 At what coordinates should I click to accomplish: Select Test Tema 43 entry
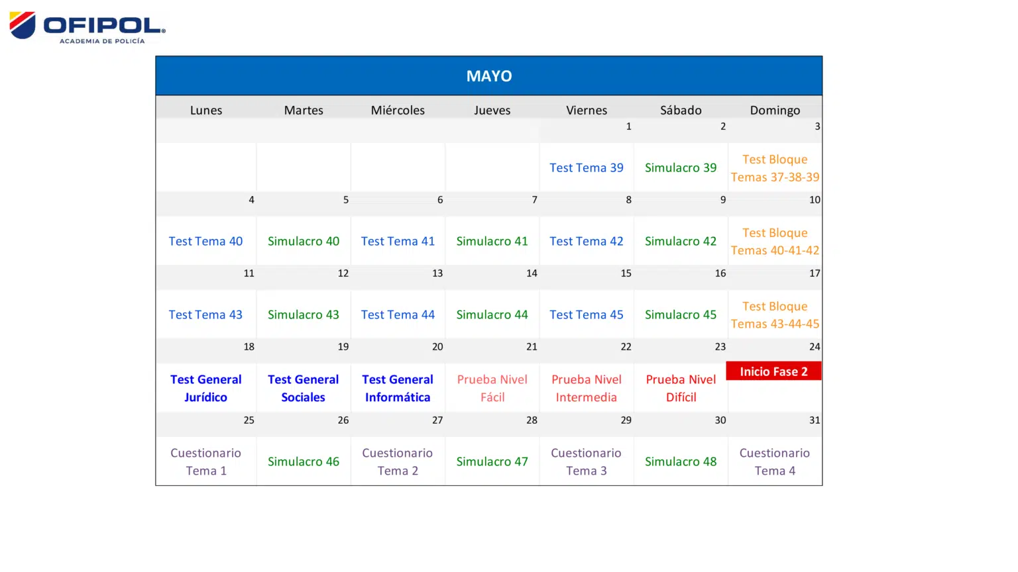pos(205,314)
